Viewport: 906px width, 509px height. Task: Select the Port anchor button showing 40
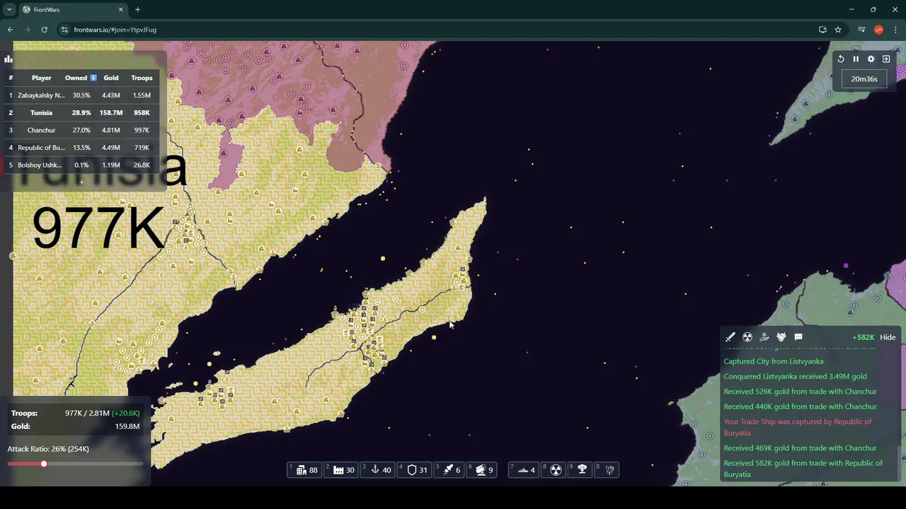point(377,469)
